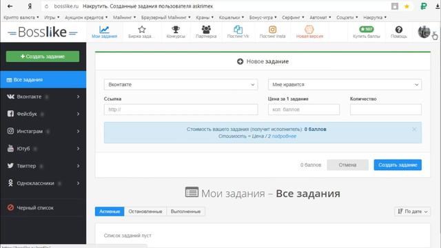Image resolution: width=441 pixels, height=248 pixels.
Task: Click the Цена за 1 задание field
Action: pyautogui.click(x=304, y=110)
